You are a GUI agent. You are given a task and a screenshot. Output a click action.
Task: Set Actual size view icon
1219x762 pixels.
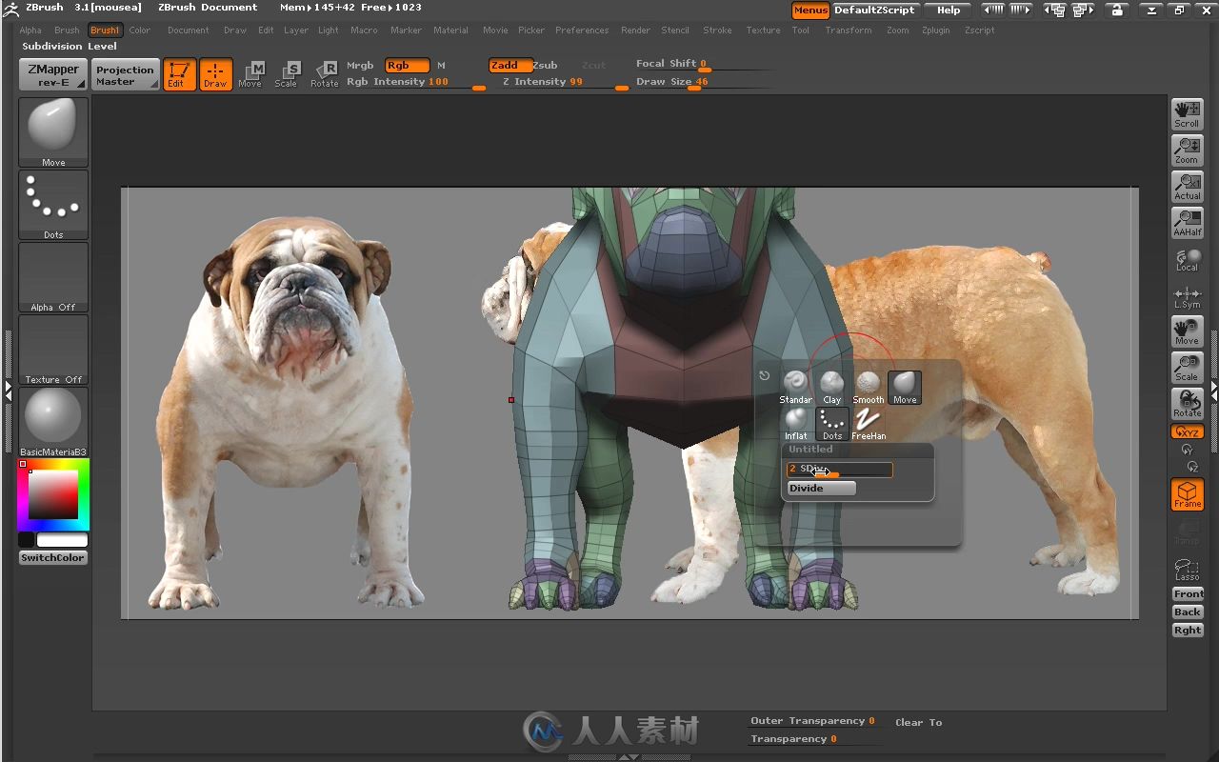(1188, 187)
